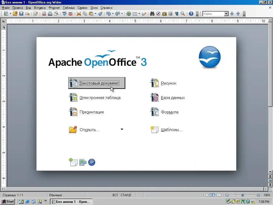Redo the last undone action
The width and height of the screenshot is (273, 205).
tap(118, 14)
